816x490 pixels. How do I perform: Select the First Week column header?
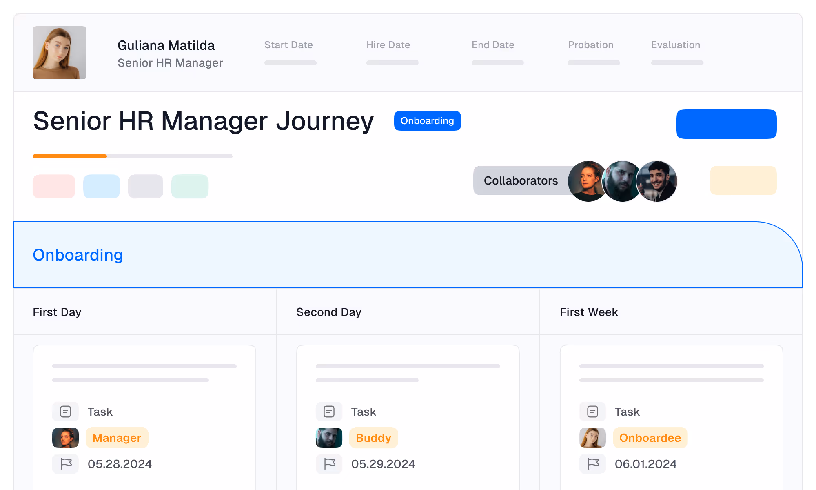tap(589, 312)
